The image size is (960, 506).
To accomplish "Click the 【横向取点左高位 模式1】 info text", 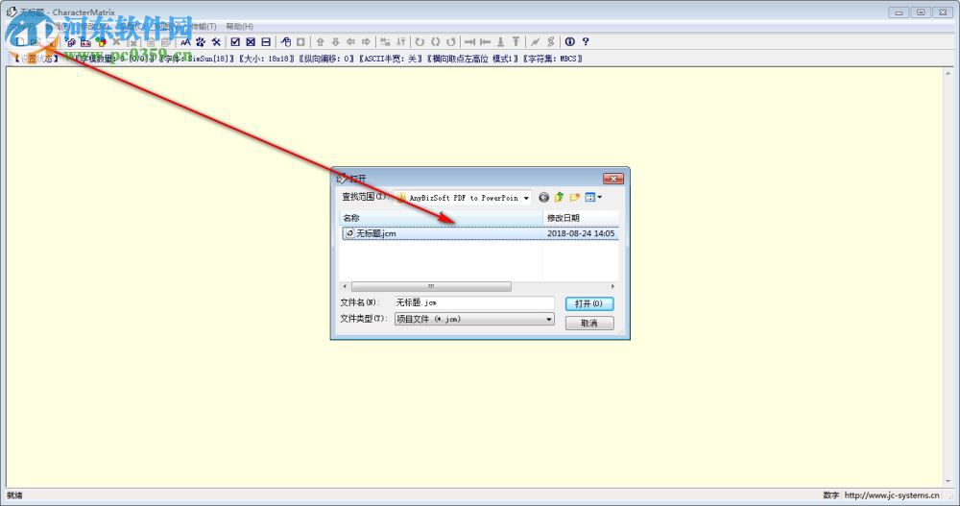I will 472,59.
